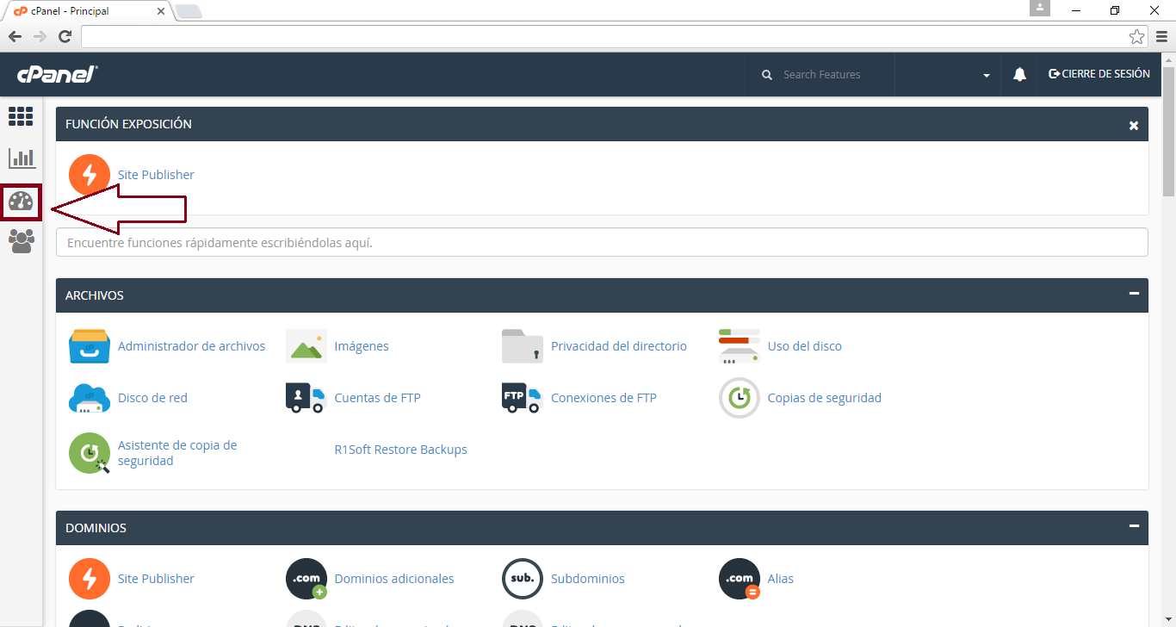Click the Copias de seguridad icon
This screenshot has height=627, width=1176.
739,398
